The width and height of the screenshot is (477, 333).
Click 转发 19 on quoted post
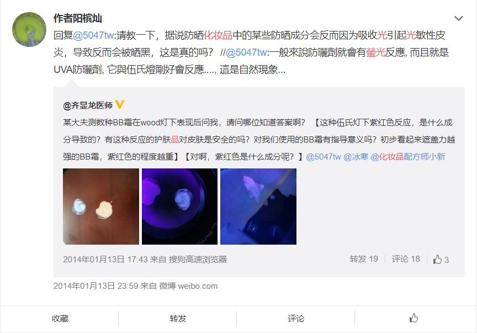click(x=364, y=259)
